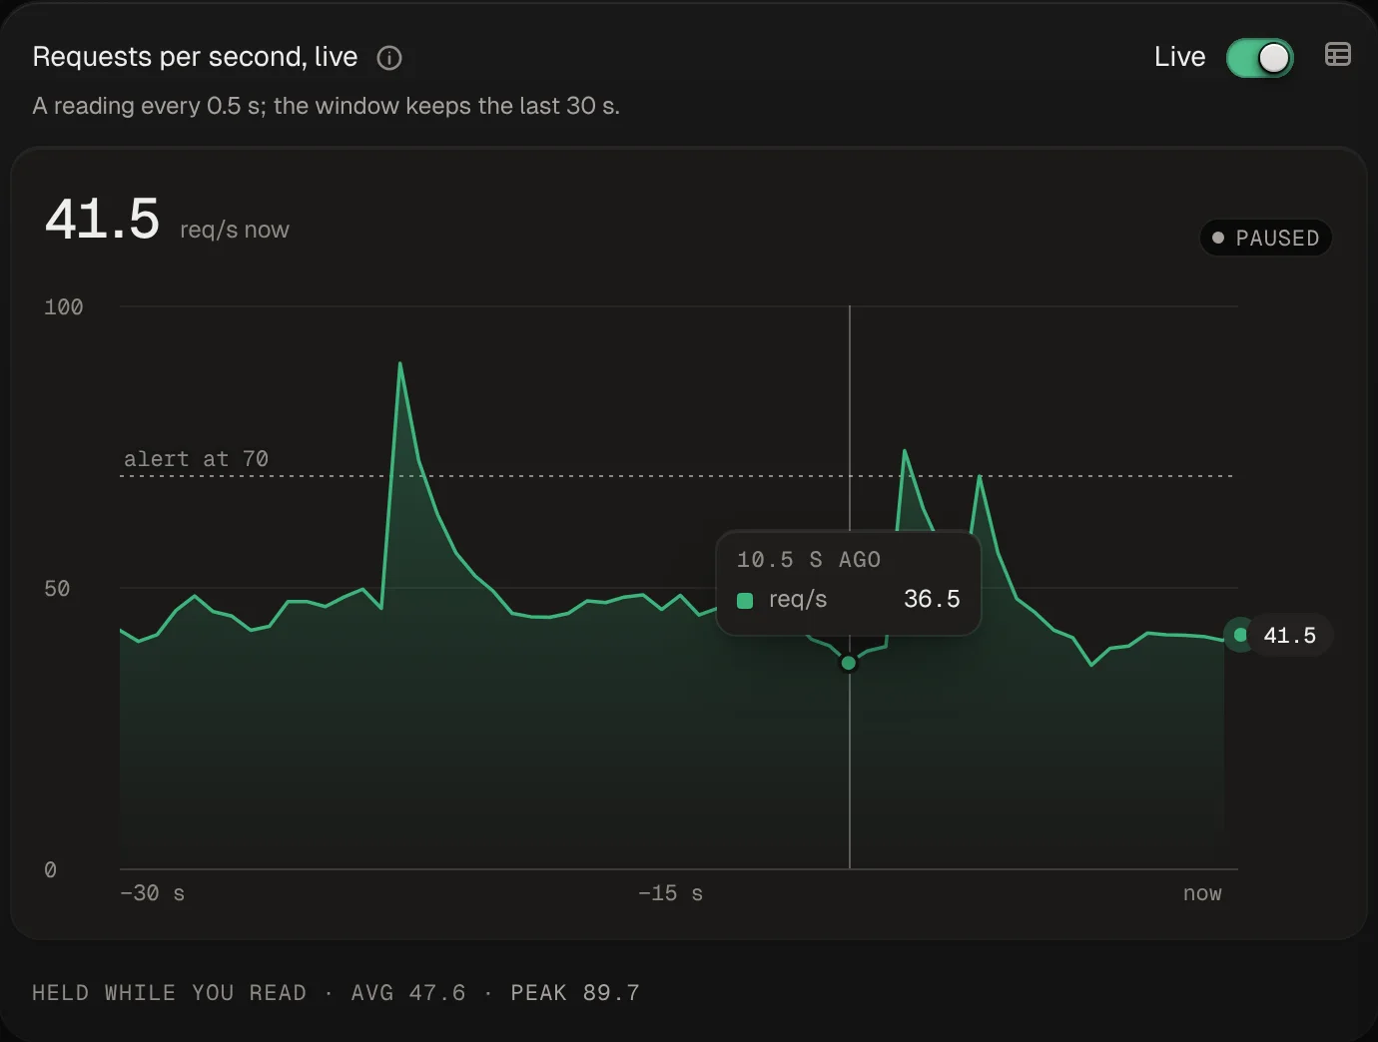Click the "-30 s" x-axis label
Image resolution: width=1378 pixels, height=1042 pixels.
click(x=152, y=893)
